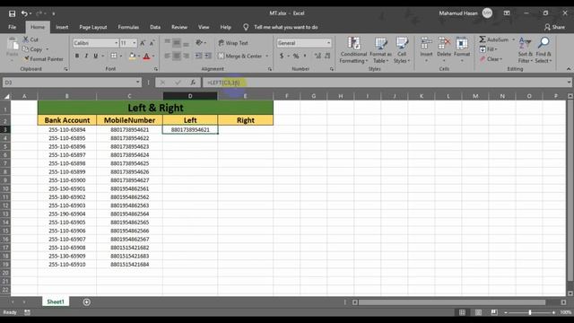Undo the last action
574x323 pixels.
click(x=24, y=13)
